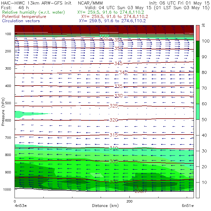This screenshot has width=211, height=211.
Task: Click the 330 isentrope contour label
Action: tap(118, 96)
